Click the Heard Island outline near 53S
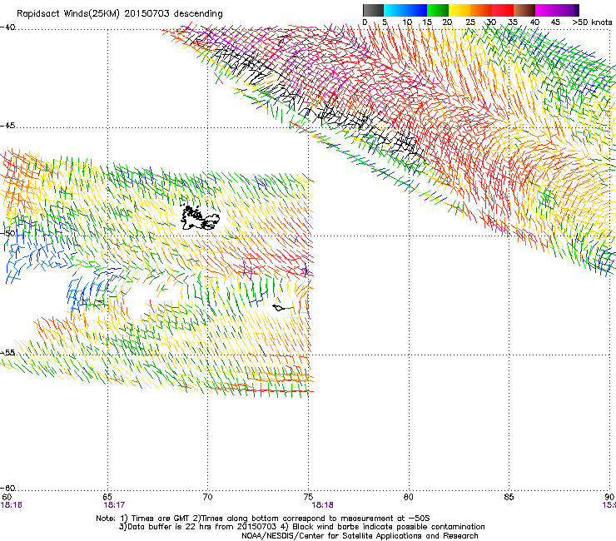Screen dimensions: 616x541 pos(279,308)
